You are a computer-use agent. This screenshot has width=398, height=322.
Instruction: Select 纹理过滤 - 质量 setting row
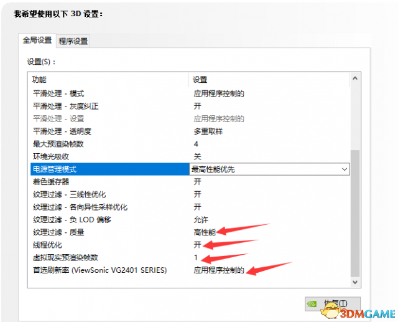(190, 232)
